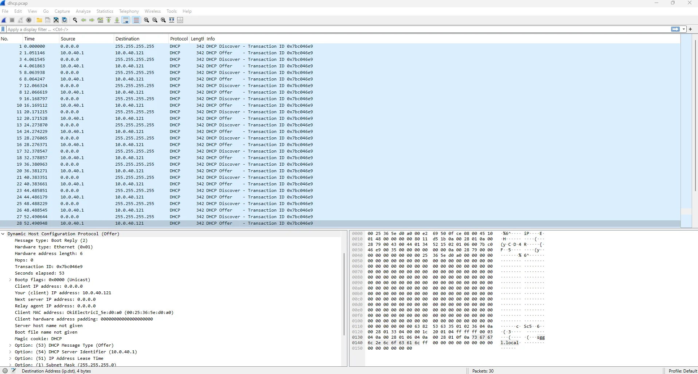
Task: Zoom in the main window text
Action: (147, 20)
